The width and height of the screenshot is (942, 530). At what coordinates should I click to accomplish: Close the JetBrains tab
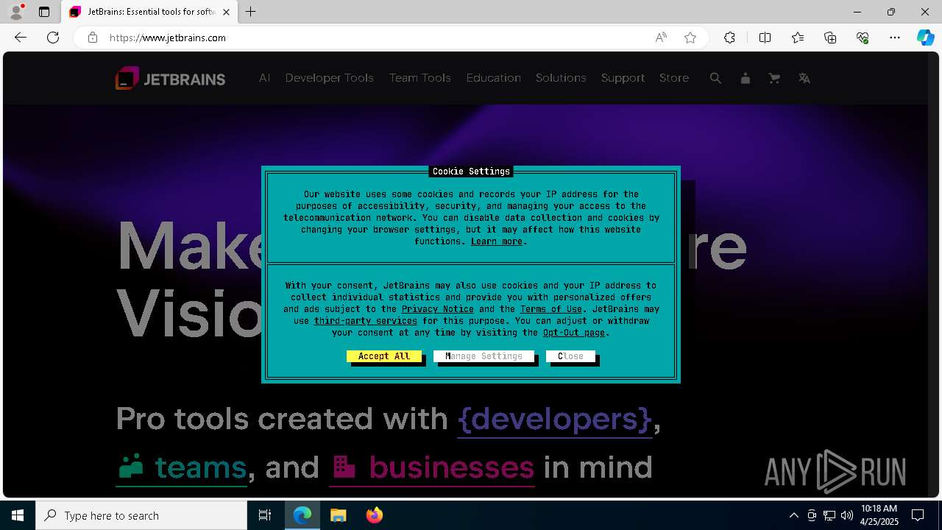(x=226, y=12)
